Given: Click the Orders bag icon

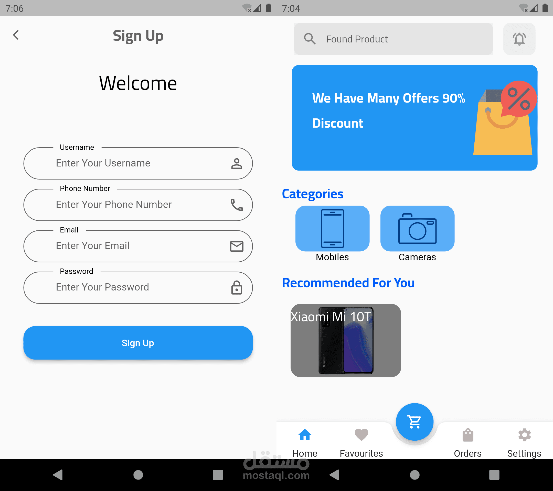Looking at the screenshot, I should (468, 435).
